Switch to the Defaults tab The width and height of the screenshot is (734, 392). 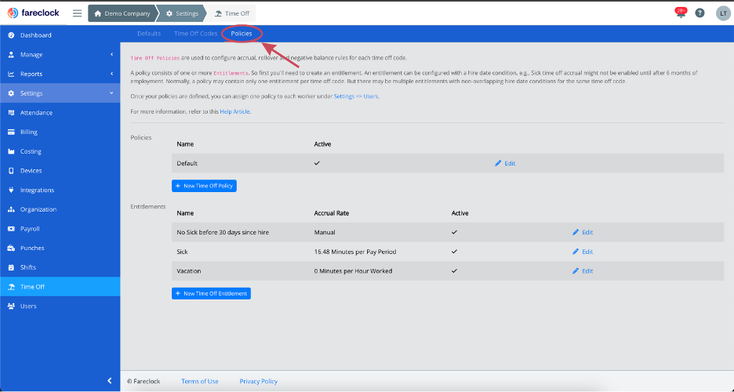point(149,34)
